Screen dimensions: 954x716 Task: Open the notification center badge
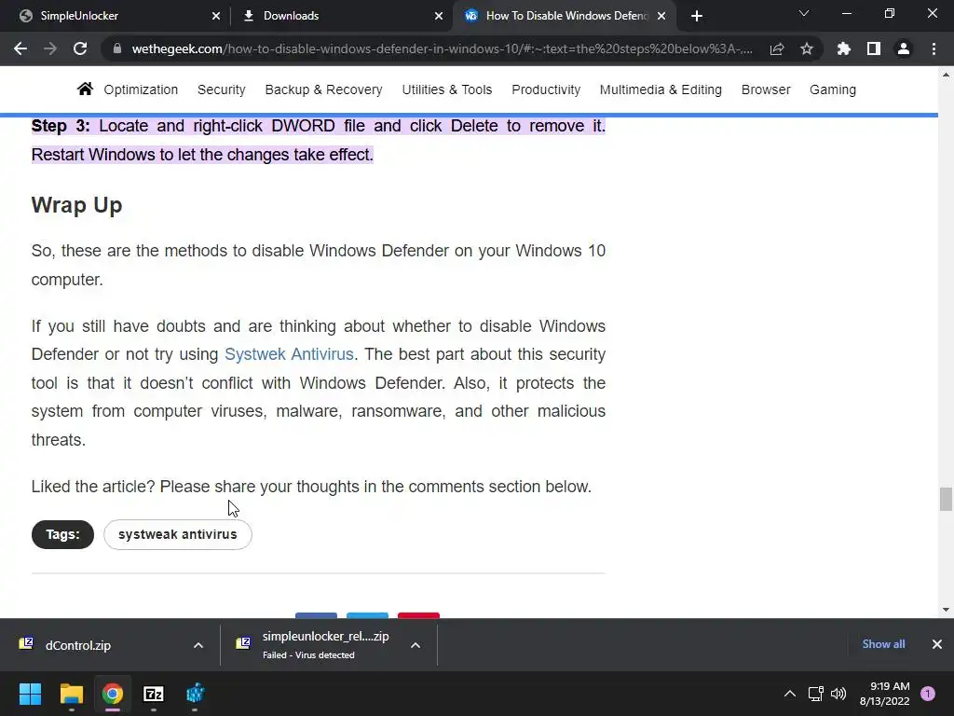point(928,694)
